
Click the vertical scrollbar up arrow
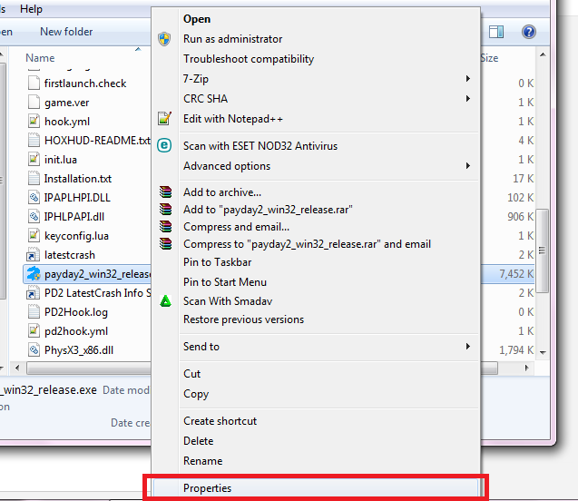(543, 54)
